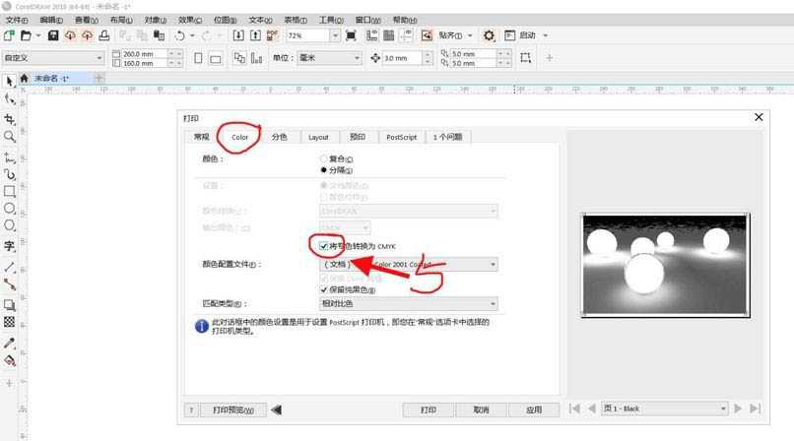Switch to the 分色 tab

tap(280, 137)
